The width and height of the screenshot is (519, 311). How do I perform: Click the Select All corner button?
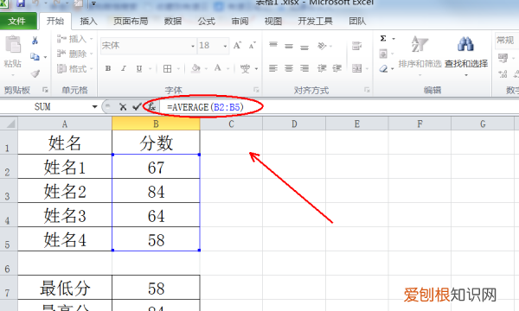[x=9, y=124]
